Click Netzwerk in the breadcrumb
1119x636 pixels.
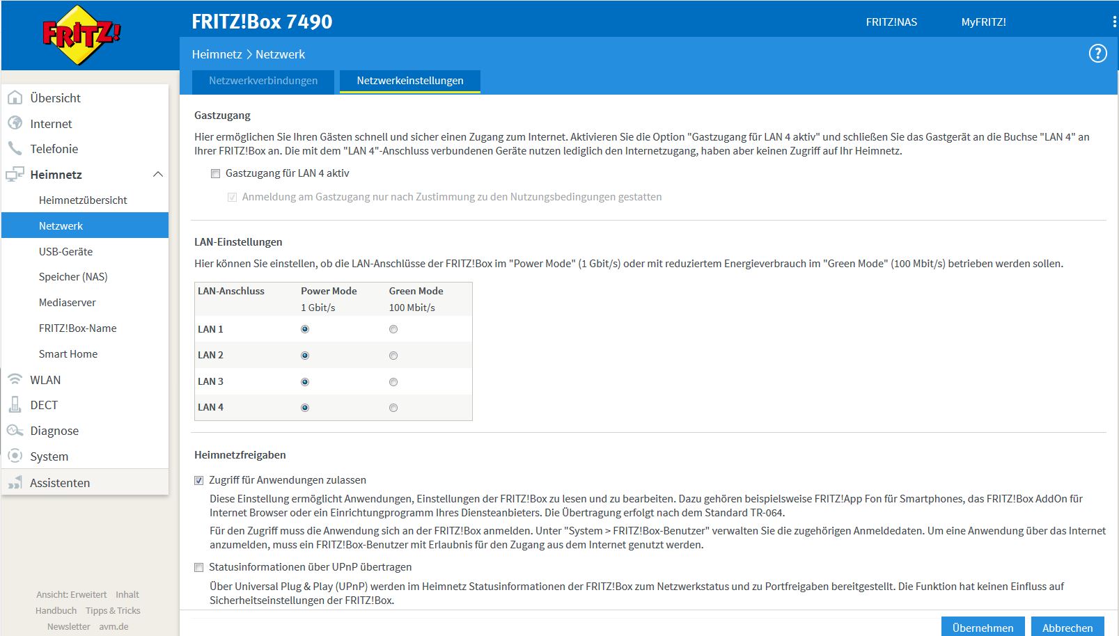(x=280, y=54)
